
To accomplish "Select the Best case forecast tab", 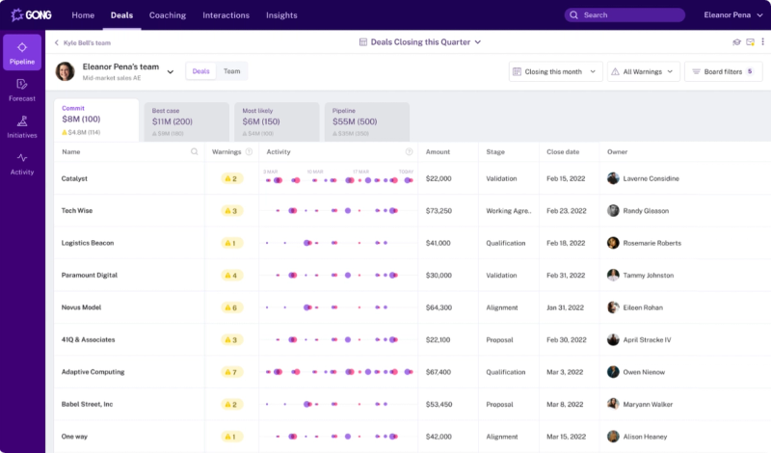I will click(186, 121).
